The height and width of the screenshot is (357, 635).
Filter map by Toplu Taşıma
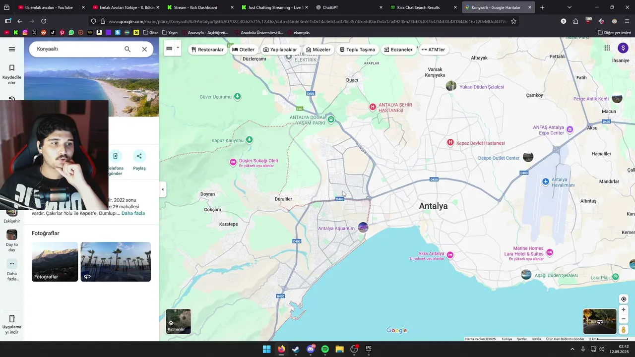tap(357, 50)
